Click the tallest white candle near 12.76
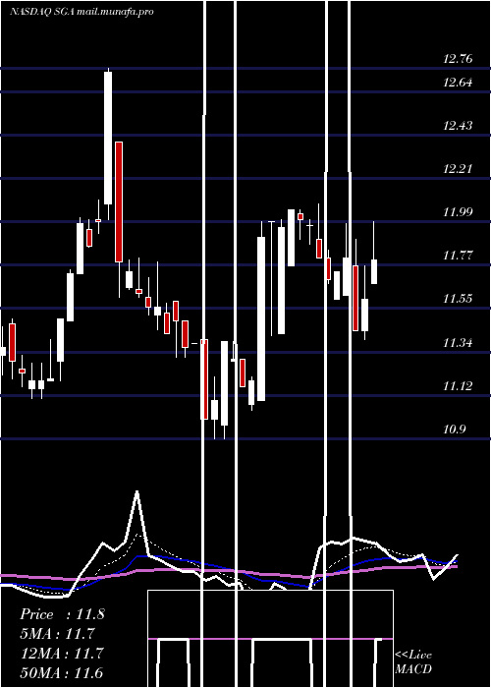 (108, 138)
